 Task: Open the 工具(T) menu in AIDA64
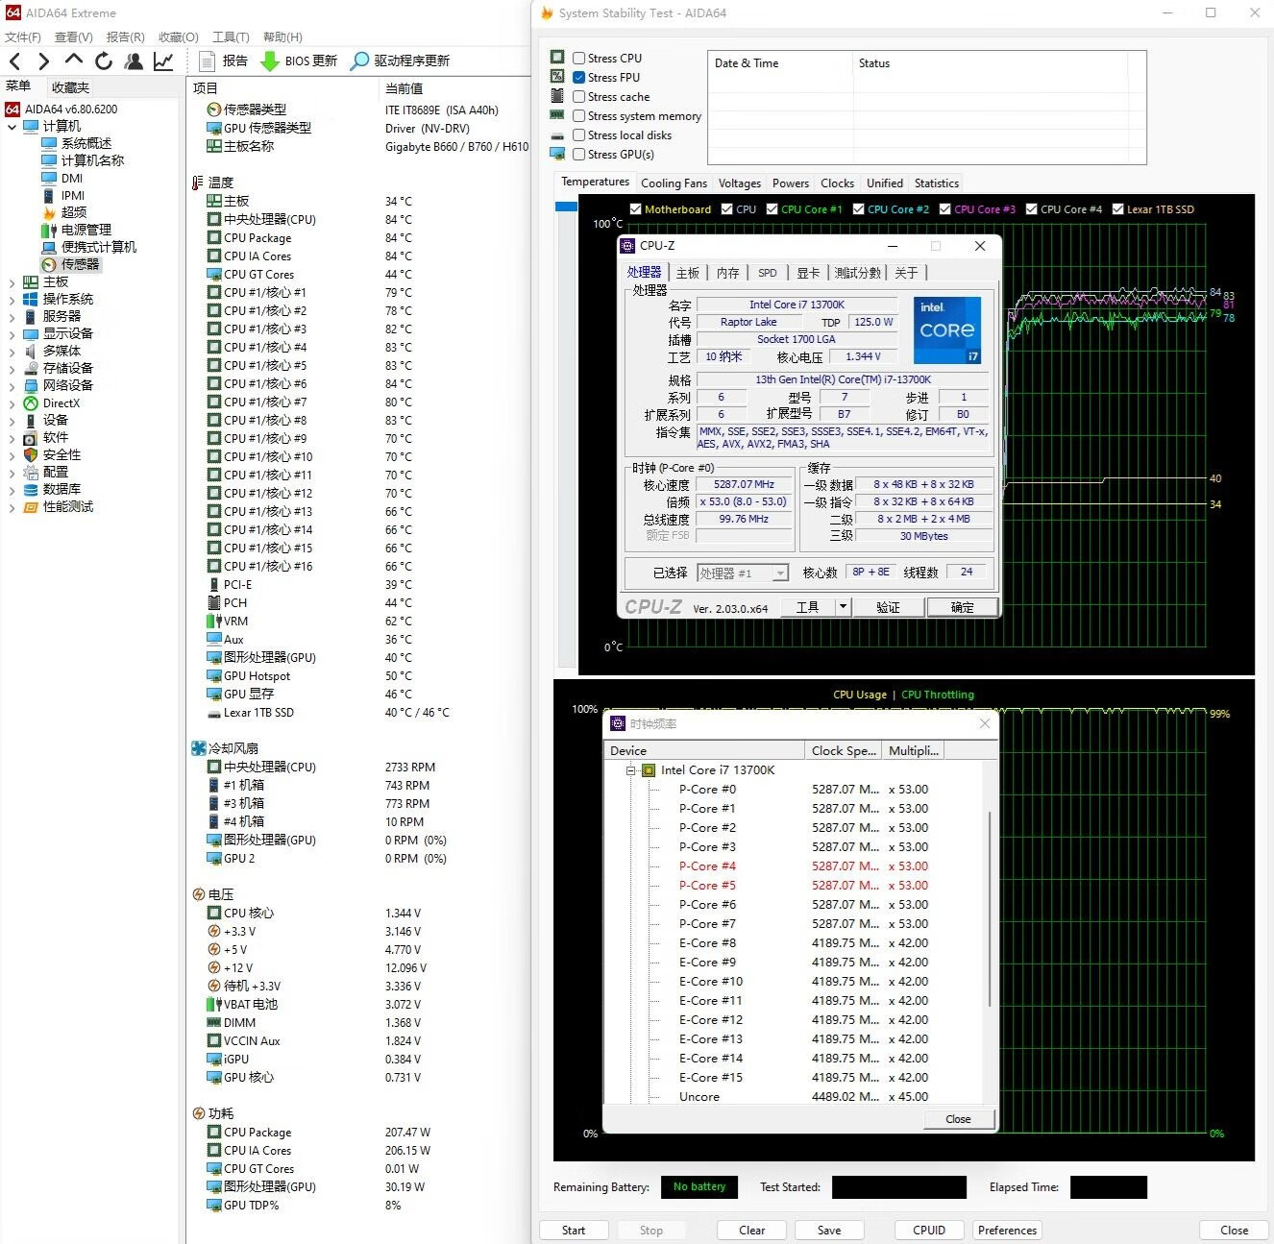[229, 37]
